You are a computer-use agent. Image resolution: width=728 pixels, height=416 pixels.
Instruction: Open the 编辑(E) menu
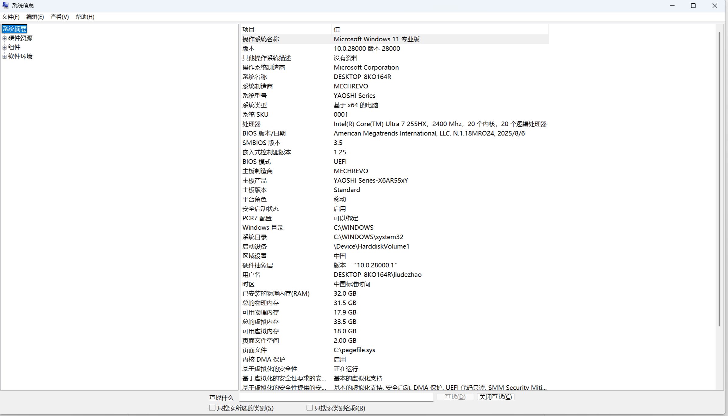pyautogui.click(x=35, y=17)
